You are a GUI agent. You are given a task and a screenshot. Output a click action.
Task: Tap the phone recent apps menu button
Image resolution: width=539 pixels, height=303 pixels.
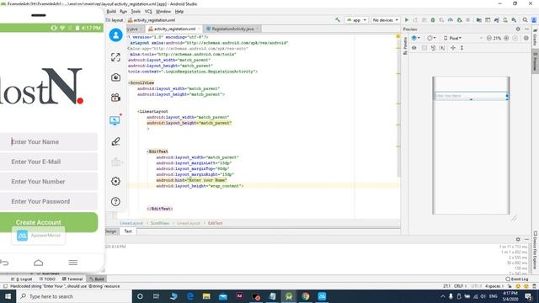[x=73, y=263]
